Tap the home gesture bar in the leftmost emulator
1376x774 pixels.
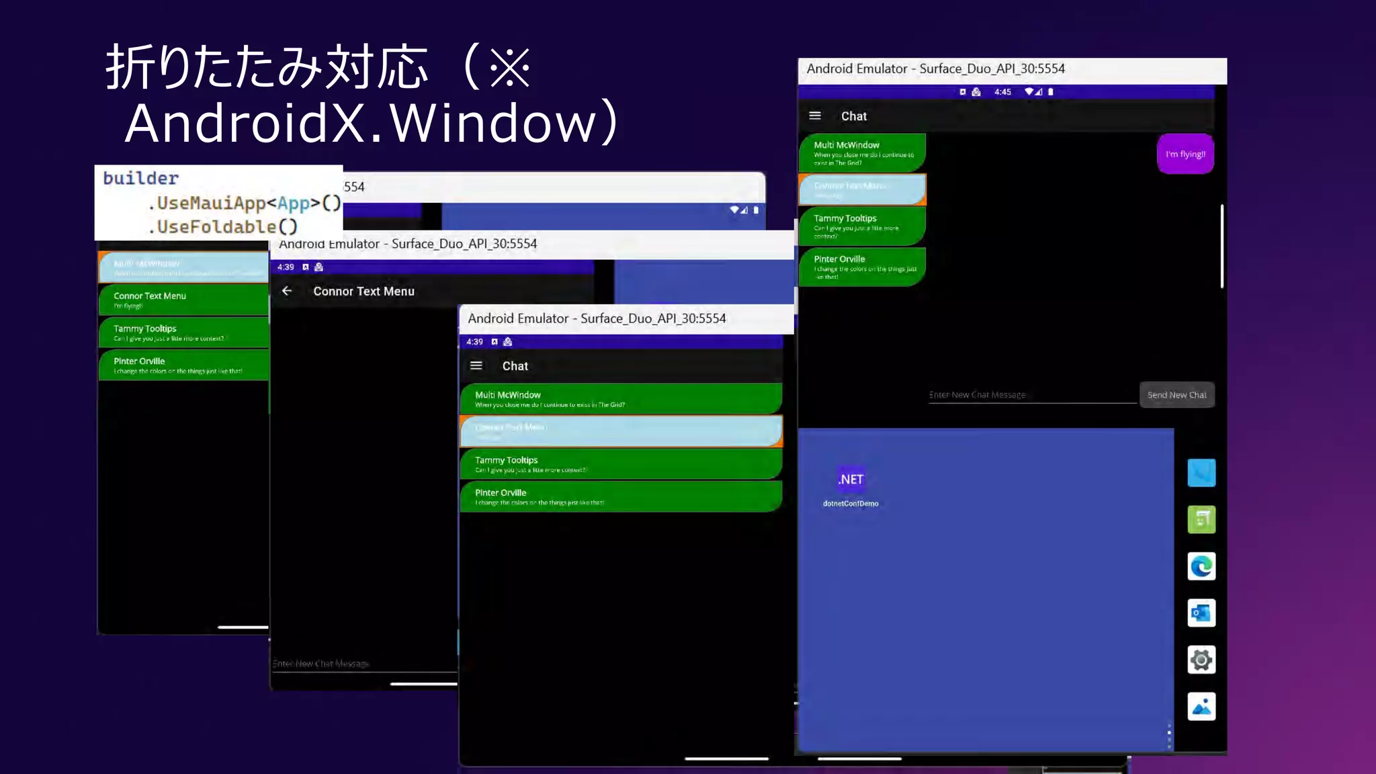(x=243, y=628)
